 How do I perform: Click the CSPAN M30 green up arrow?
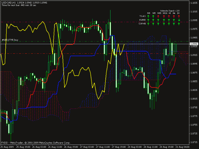coord(164,24)
